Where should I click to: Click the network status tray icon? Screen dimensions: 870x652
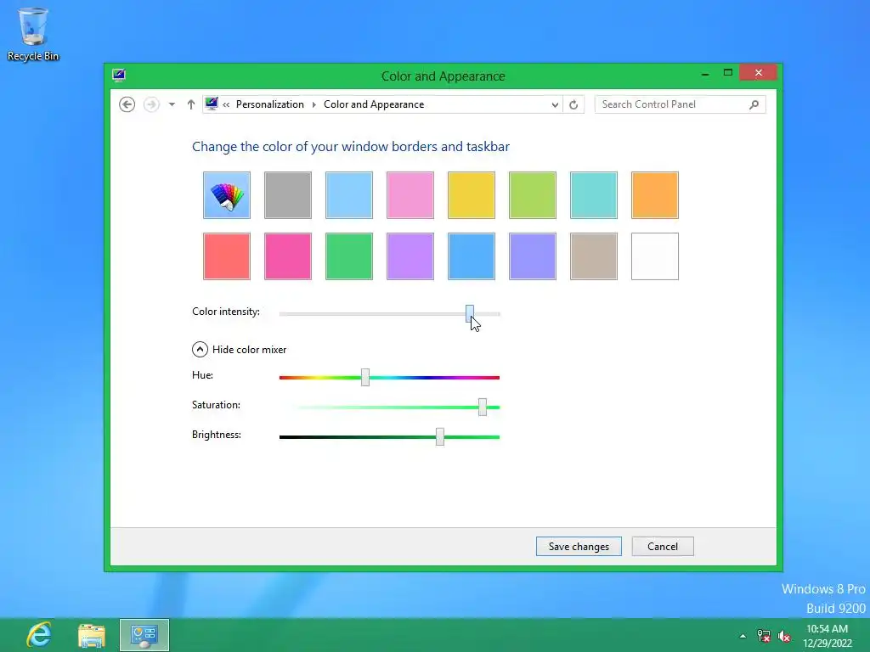pyautogui.click(x=764, y=636)
